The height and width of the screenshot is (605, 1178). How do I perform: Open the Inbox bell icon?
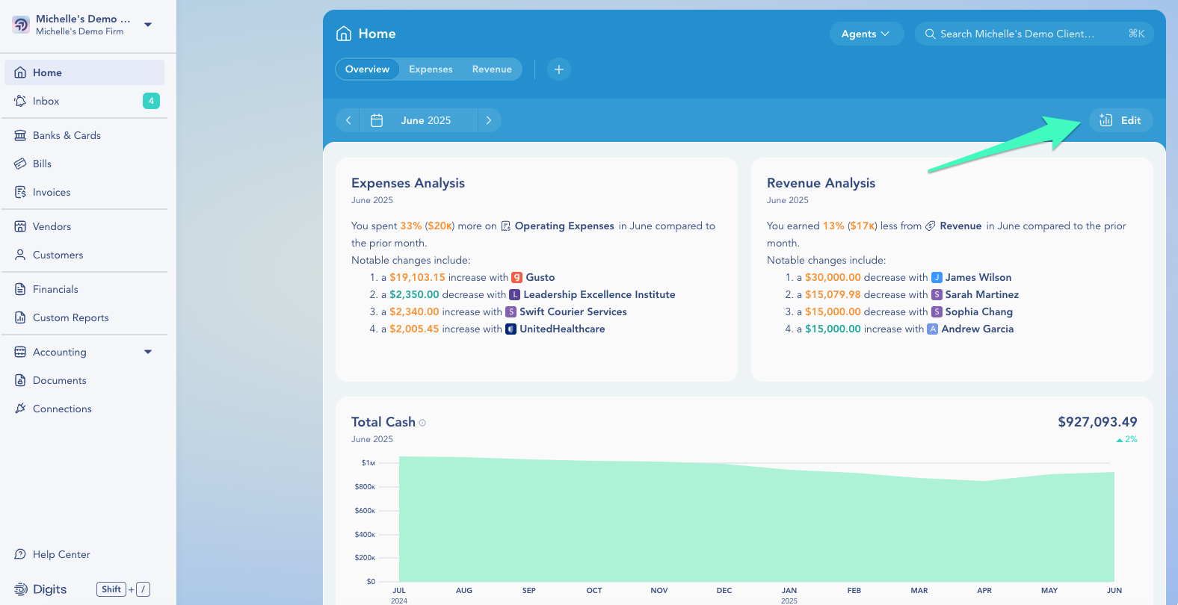tap(20, 101)
